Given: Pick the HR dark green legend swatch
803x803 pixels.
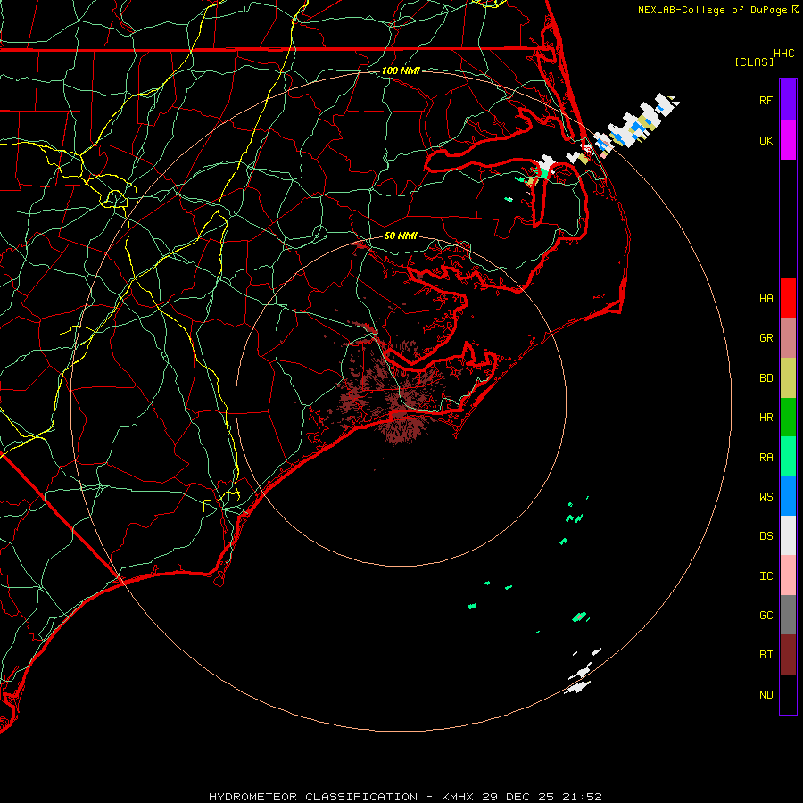Looking at the screenshot, I should pyautogui.click(x=788, y=418).
